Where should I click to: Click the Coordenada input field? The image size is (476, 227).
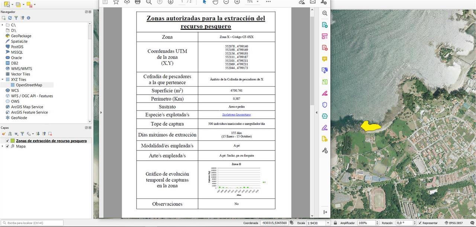click(274, 223)
